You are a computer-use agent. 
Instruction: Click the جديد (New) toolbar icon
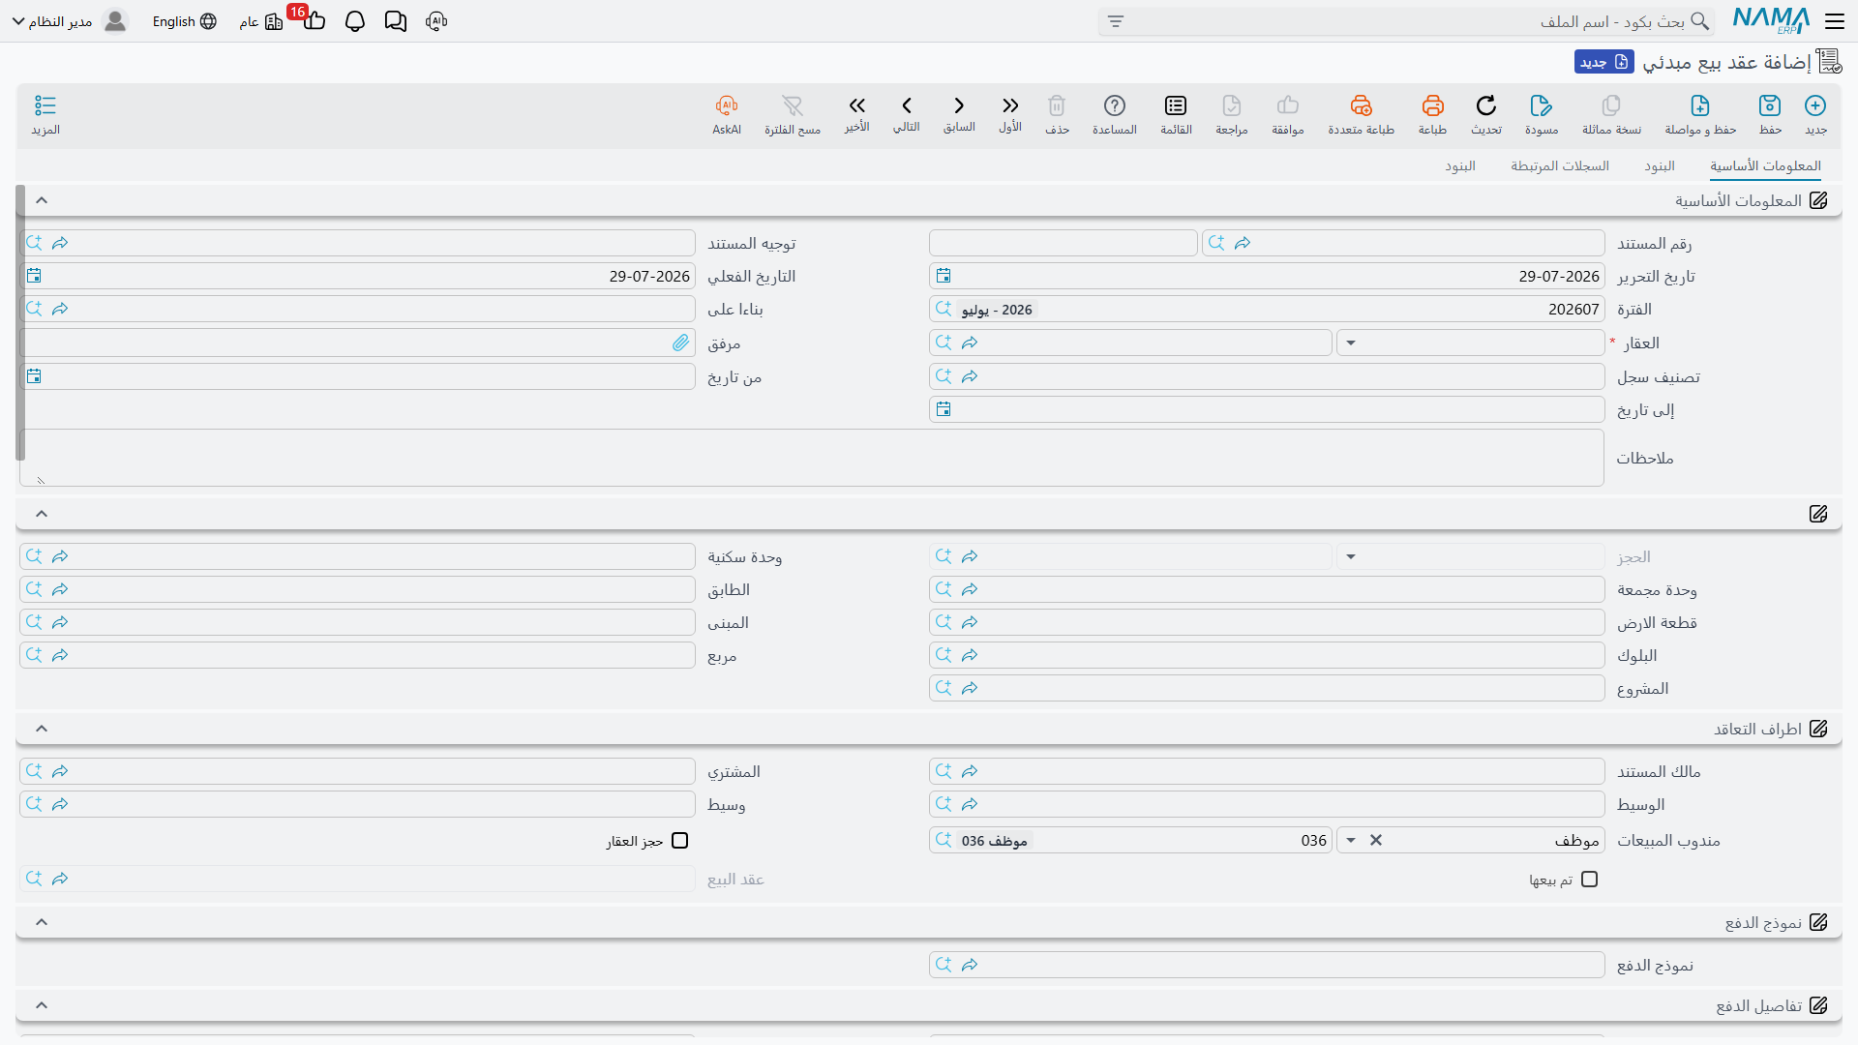click(x=1815, y=114)
